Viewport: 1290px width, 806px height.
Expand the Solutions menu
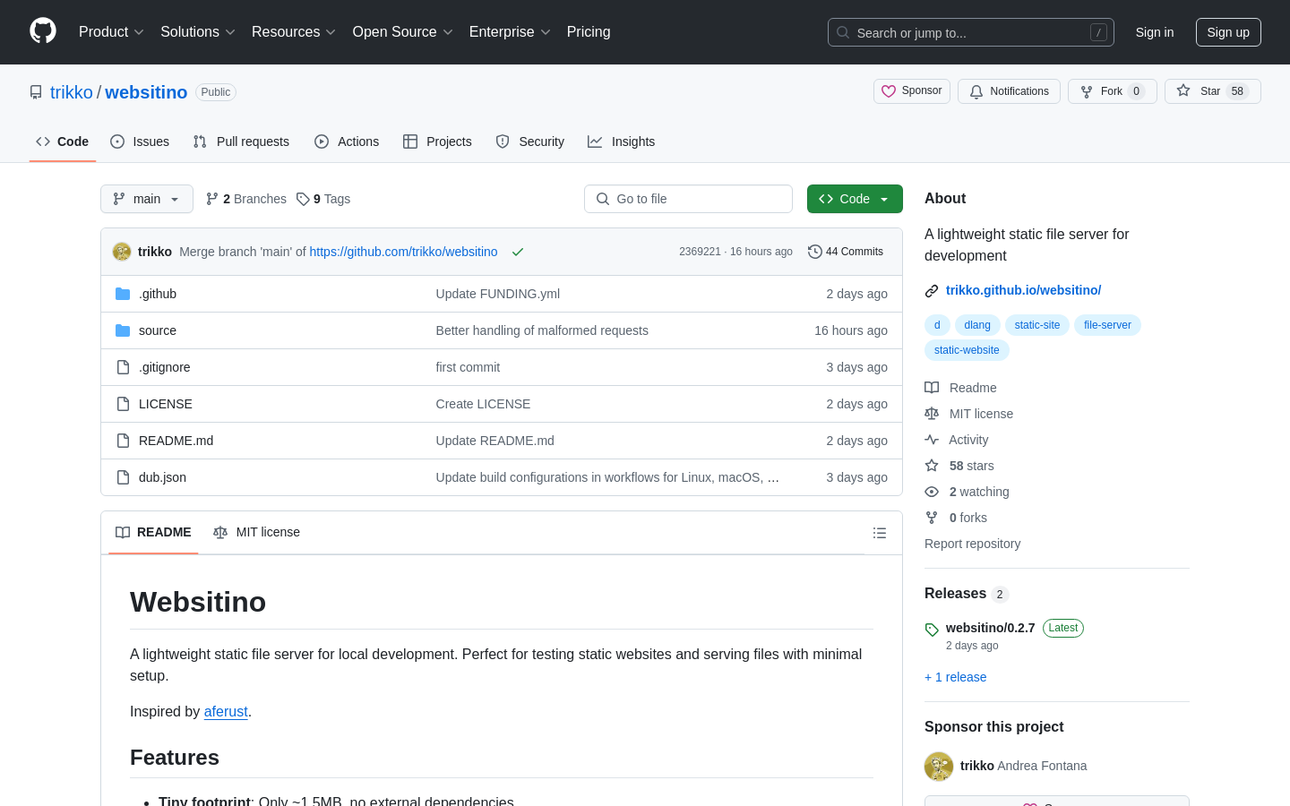tap(197, 31)
